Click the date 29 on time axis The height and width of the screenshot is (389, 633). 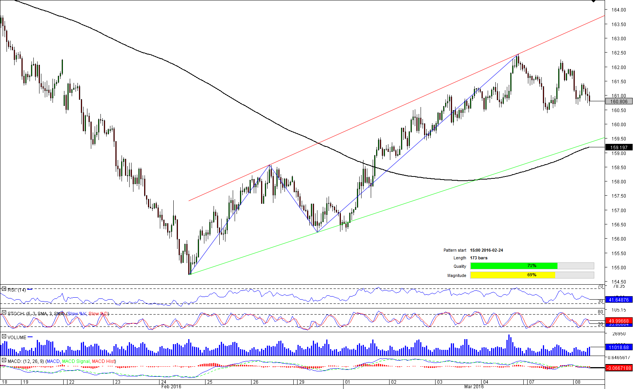coord(302,382)
